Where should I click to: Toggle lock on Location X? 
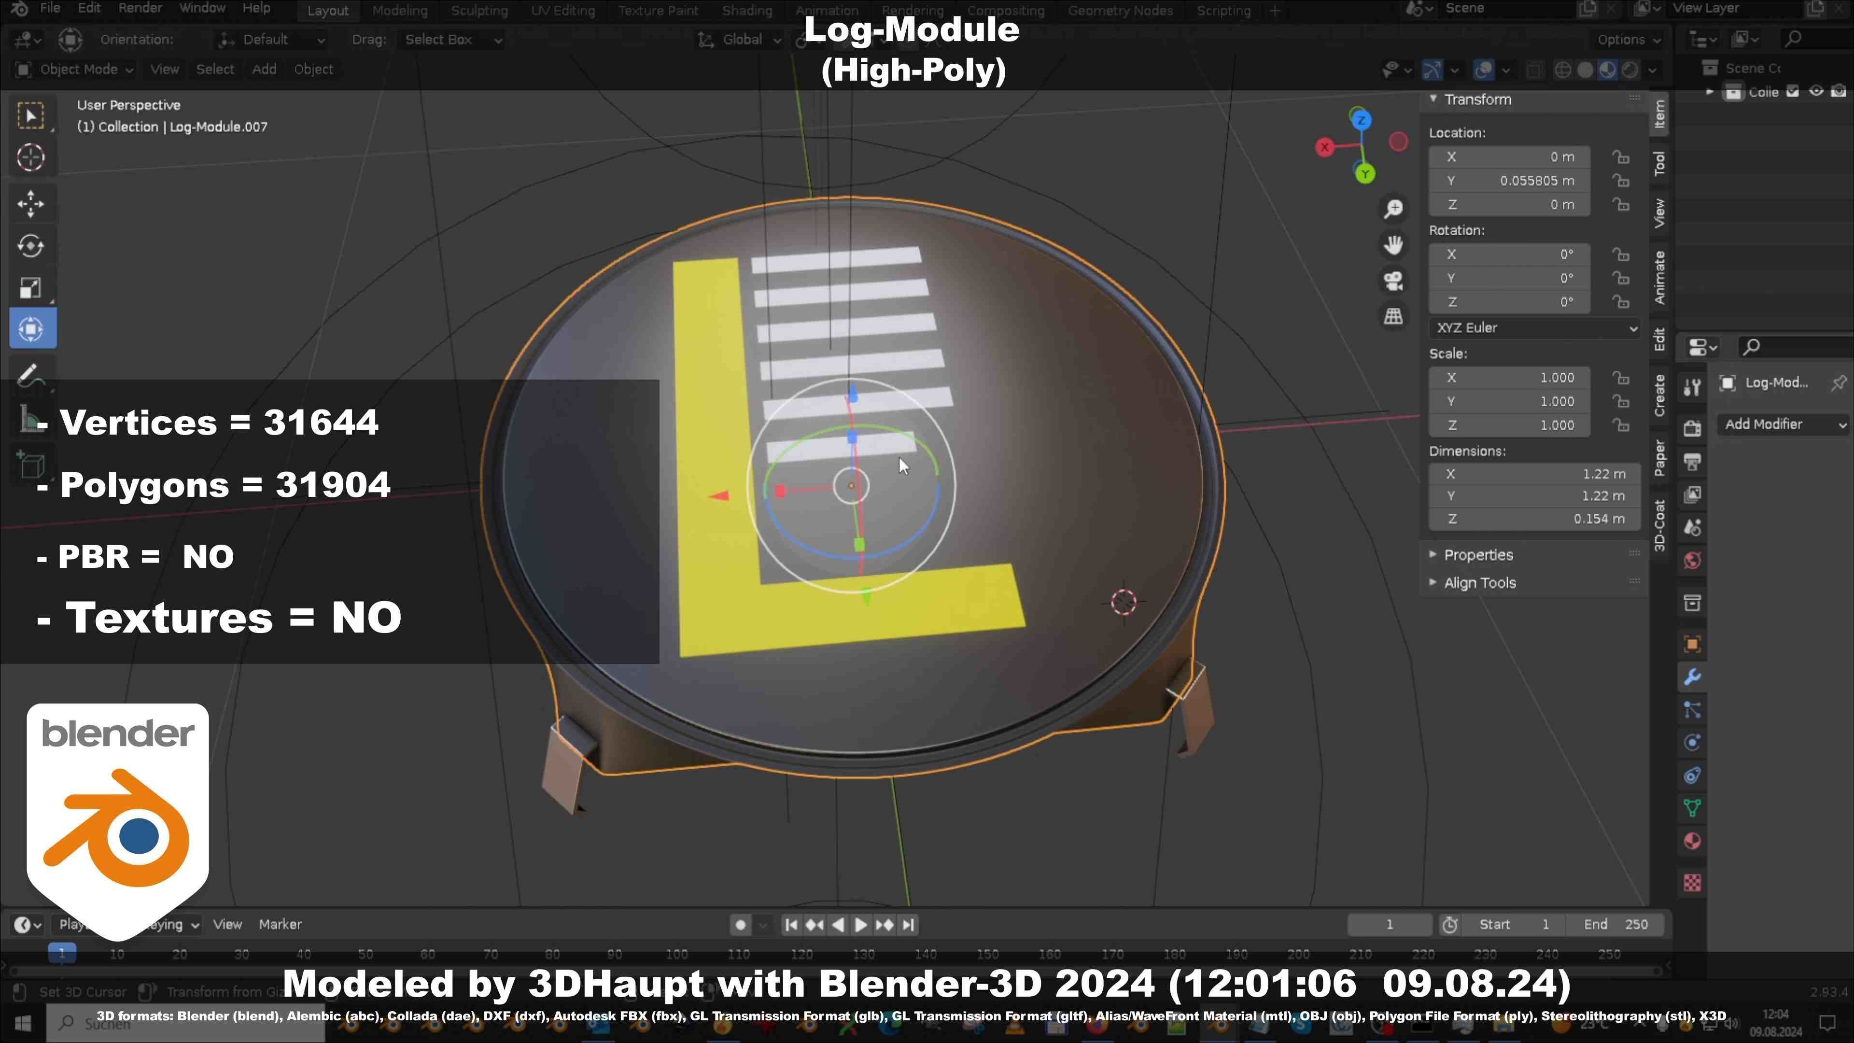[x=1620, y=157]
